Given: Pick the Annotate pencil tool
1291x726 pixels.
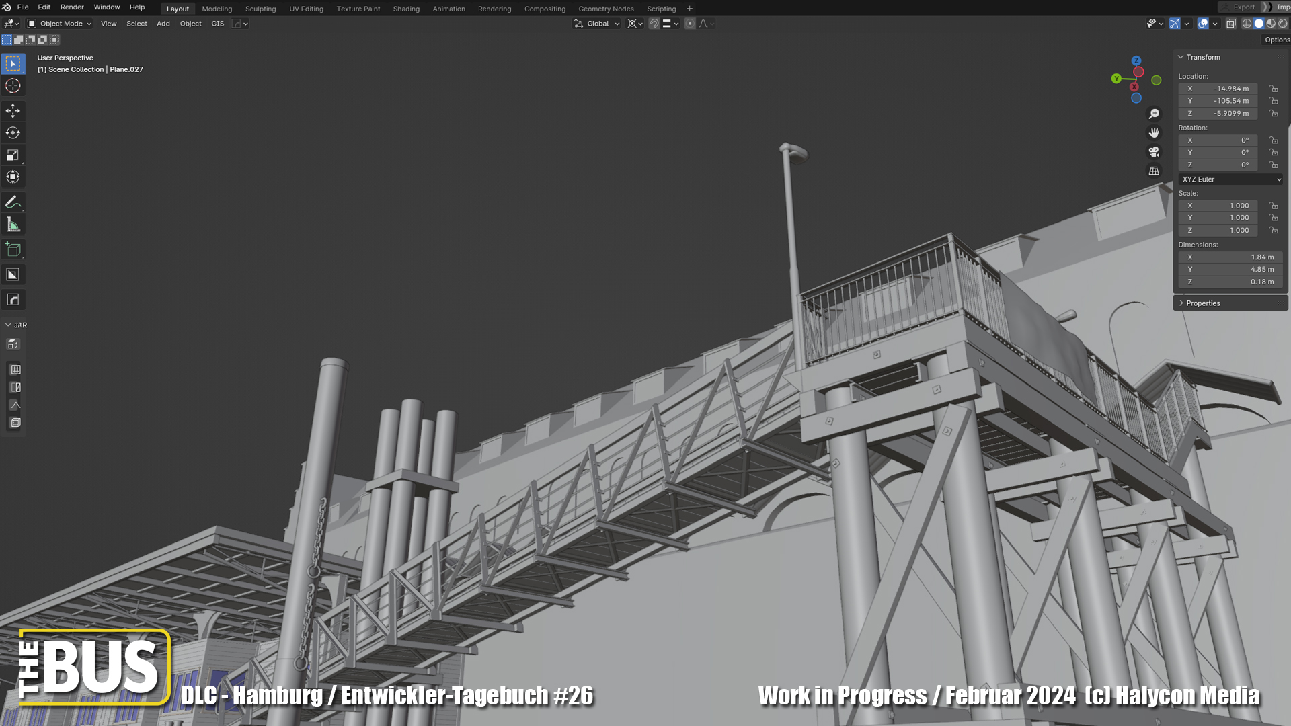Looking at the screenshot, I should [x=13, y=202].
